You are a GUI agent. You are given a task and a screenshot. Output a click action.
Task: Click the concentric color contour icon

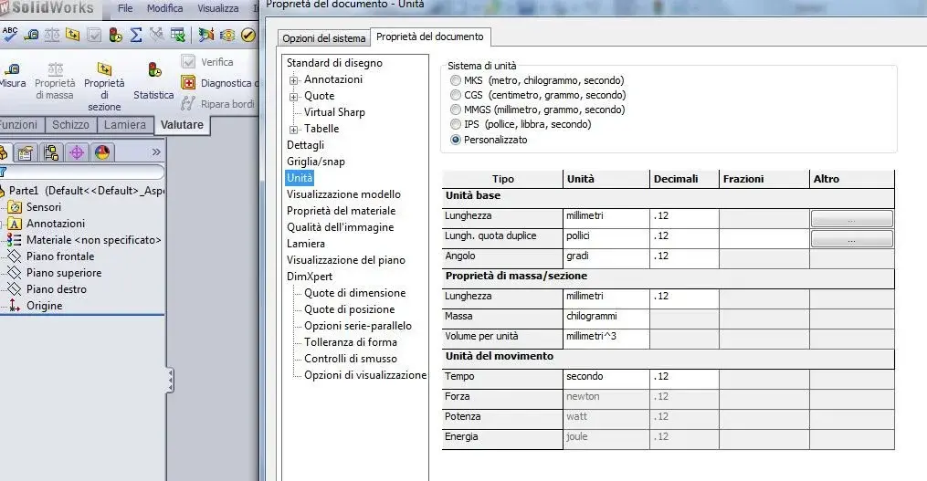tap(227, 36)
